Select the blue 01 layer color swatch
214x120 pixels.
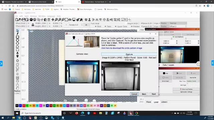pyautogui.click(x=20, y=106)
